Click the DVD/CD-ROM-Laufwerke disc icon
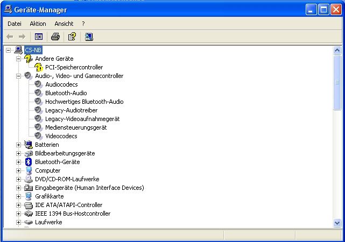Image resolution: width=345 pixels, height=242 pixels. (x=29, y=179)
